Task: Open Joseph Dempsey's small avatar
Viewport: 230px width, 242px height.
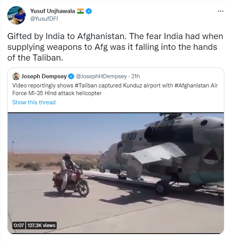Action: tap(16, 76)
